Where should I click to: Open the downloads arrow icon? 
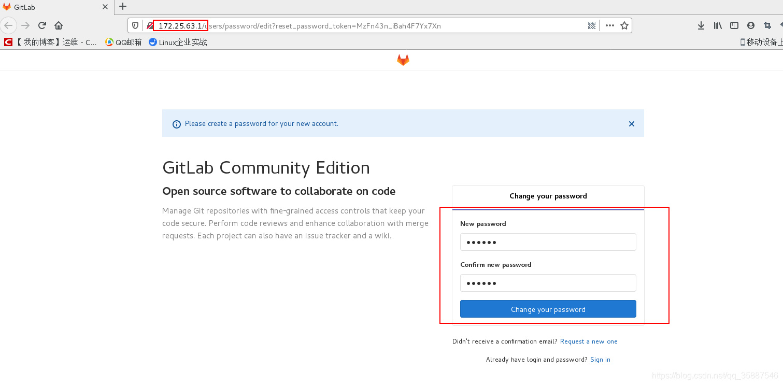pos(701,25)
